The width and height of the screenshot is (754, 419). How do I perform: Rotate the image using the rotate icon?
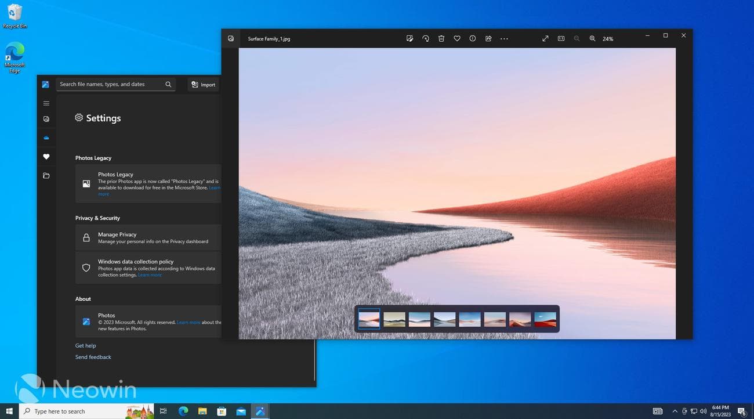pyautogui.click(x=426, y=38)
